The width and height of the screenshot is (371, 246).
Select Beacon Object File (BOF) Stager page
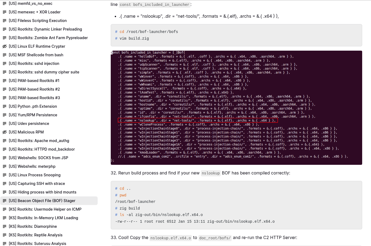(x=49, y=201)
